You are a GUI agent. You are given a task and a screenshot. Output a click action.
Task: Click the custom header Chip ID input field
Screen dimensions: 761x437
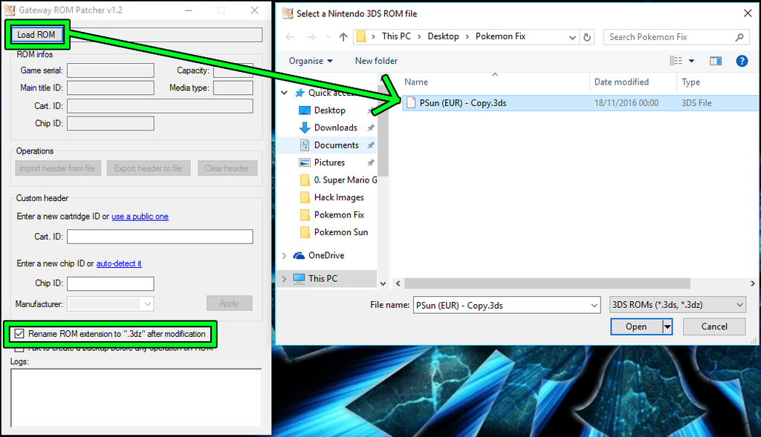tap(110, 283)
